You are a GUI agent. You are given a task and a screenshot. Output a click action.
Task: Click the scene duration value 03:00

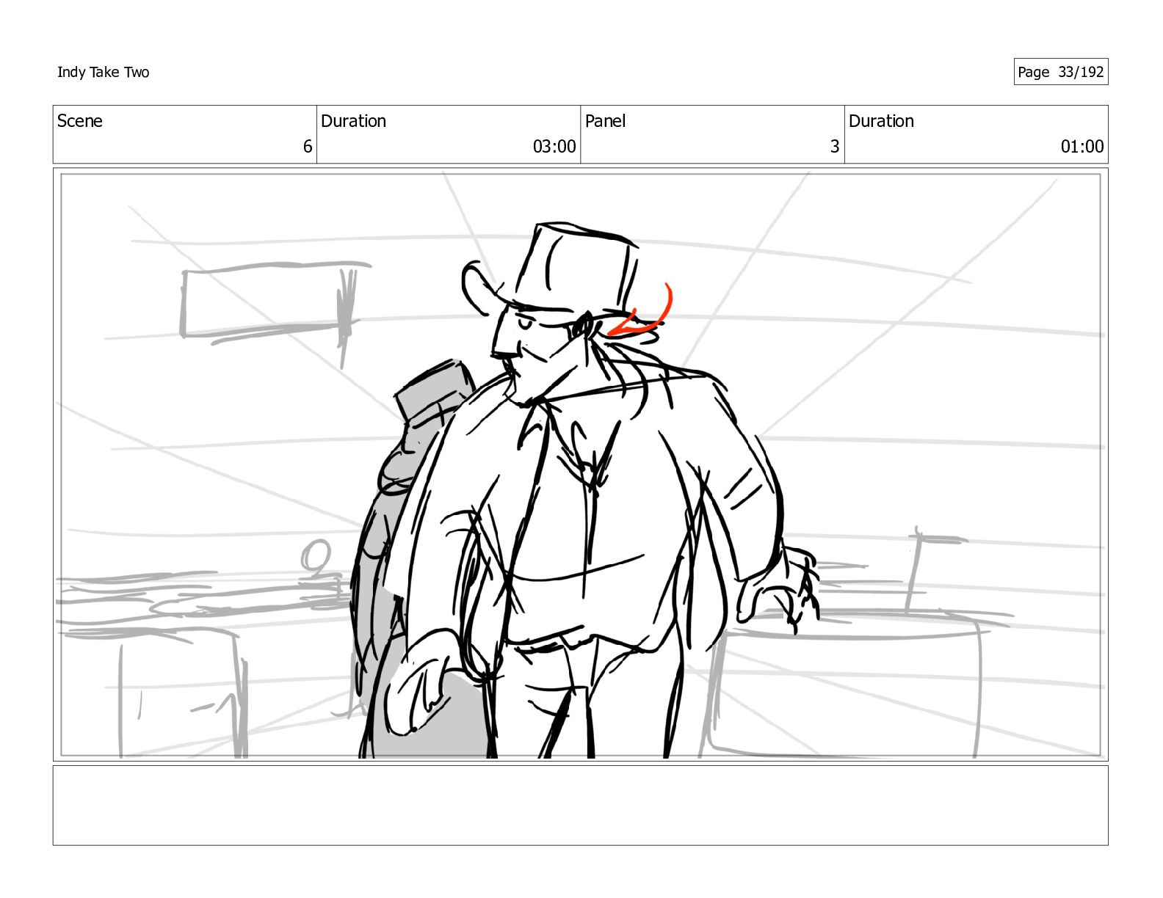coord(554,147)
